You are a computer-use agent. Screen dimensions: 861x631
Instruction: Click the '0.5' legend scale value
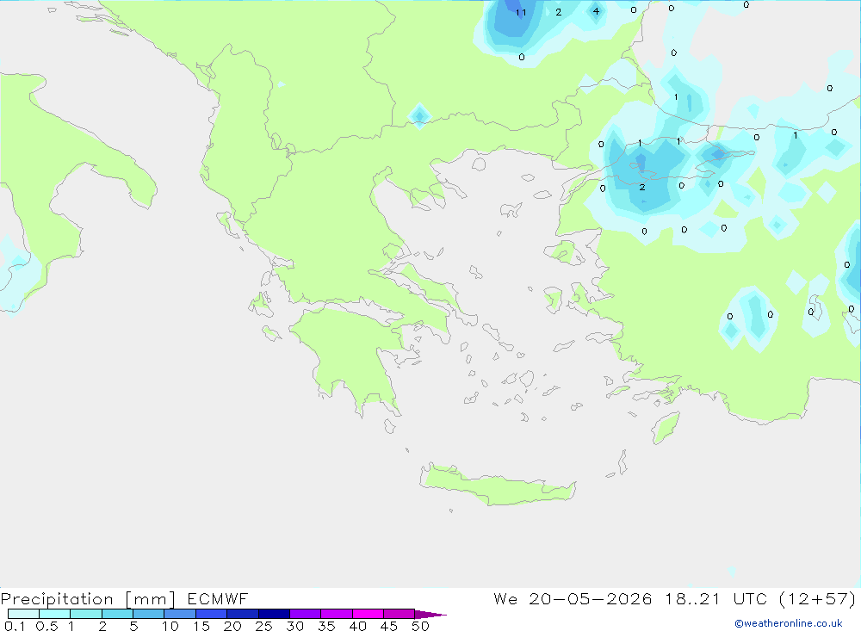pyautogui.click(x=46, y=626)
